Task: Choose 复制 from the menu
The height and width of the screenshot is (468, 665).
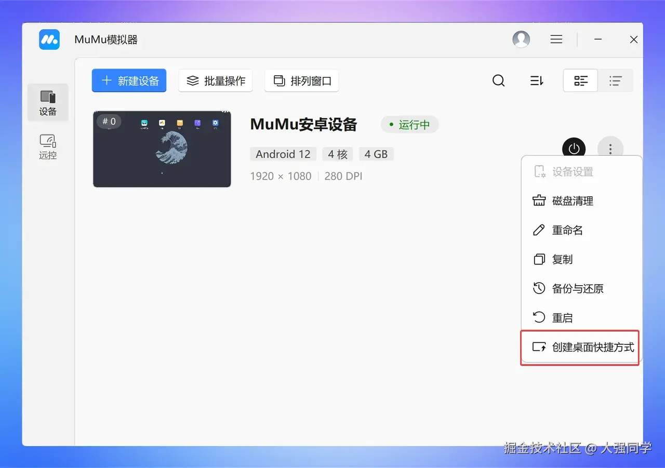Action: pos(582,259)
